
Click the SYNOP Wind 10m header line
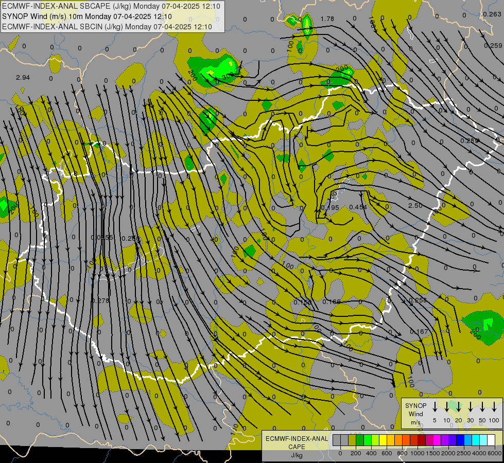87,16
